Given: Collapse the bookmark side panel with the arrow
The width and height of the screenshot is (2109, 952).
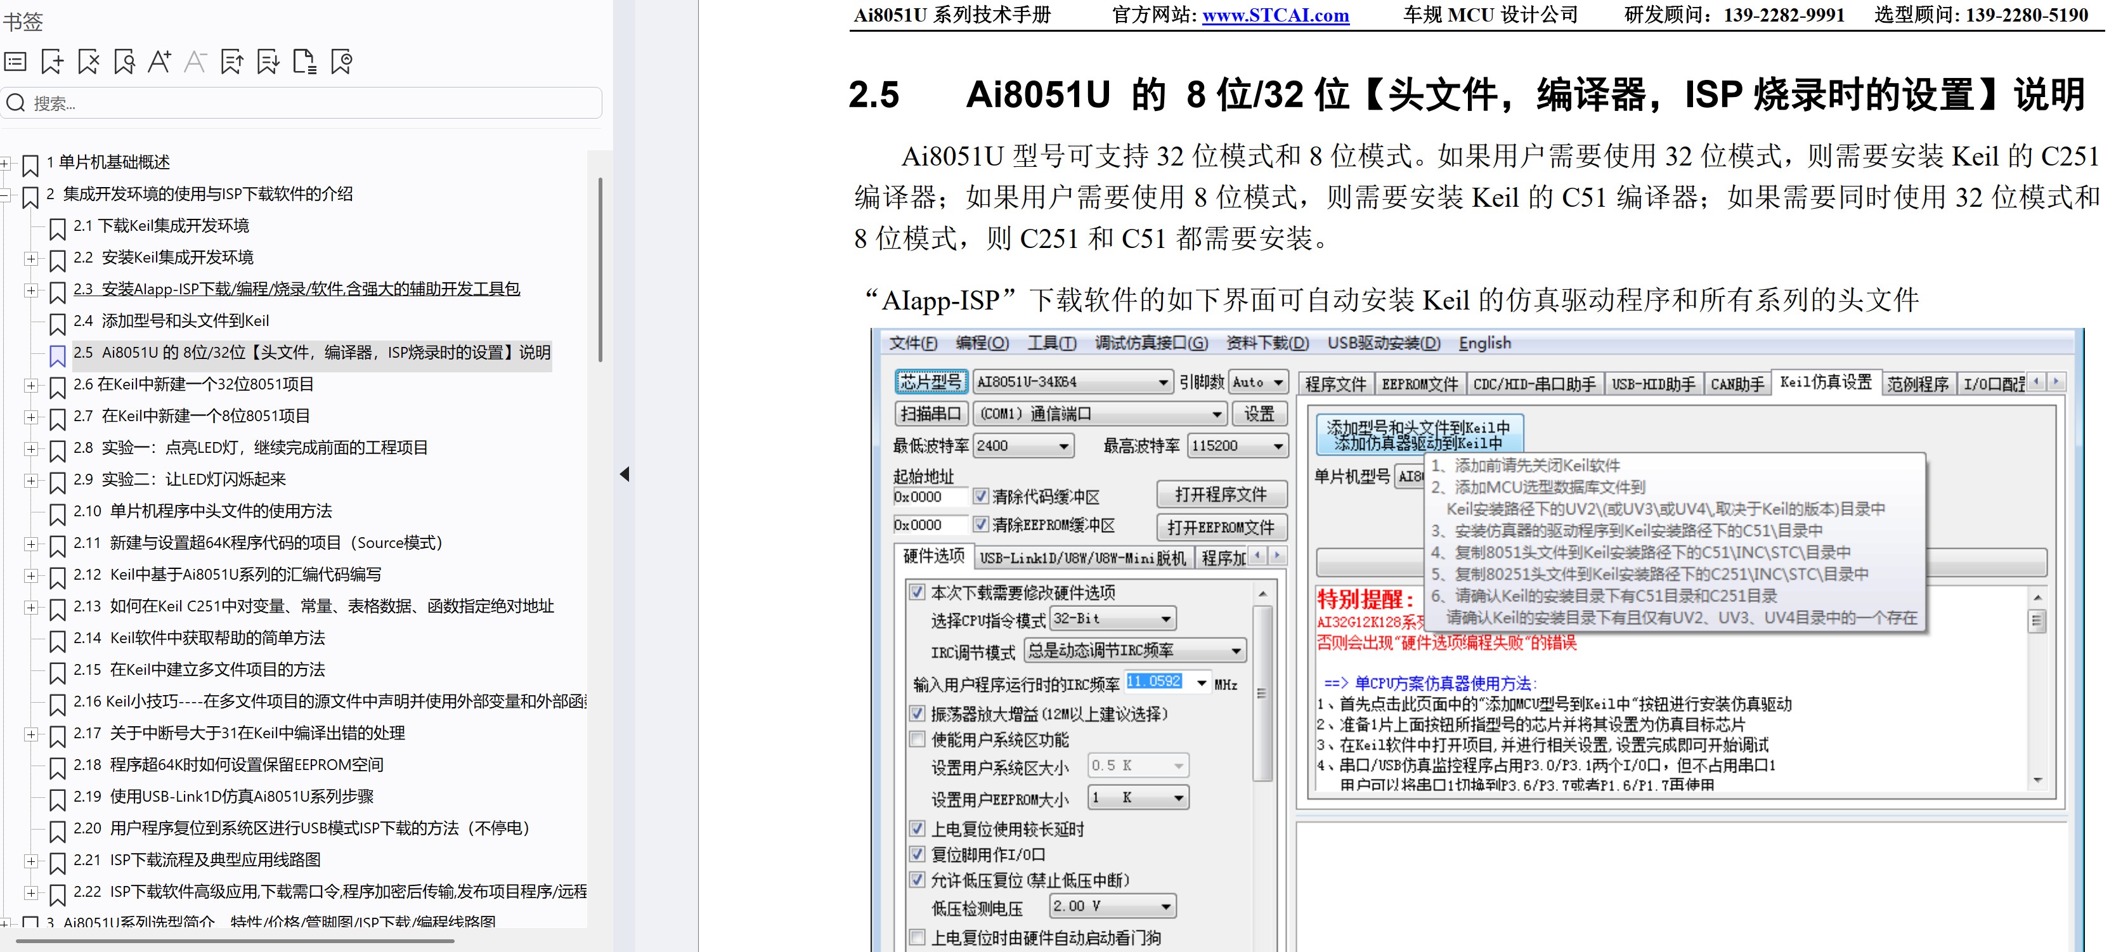Looking at the screenshot, I should pyautogui.click(x=625, y=474).
